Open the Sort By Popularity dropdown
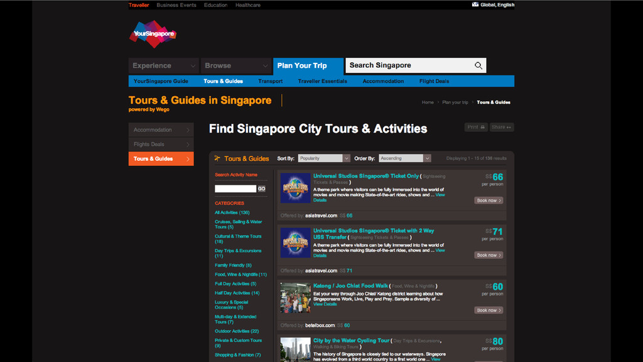 323,158
